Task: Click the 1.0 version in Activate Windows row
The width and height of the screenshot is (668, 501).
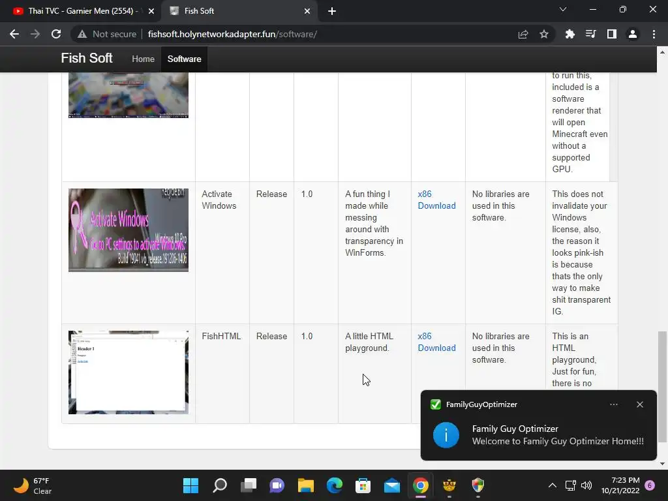Action: (307, 194)
